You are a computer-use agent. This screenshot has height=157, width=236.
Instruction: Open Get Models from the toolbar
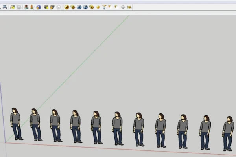click(46, 7)
